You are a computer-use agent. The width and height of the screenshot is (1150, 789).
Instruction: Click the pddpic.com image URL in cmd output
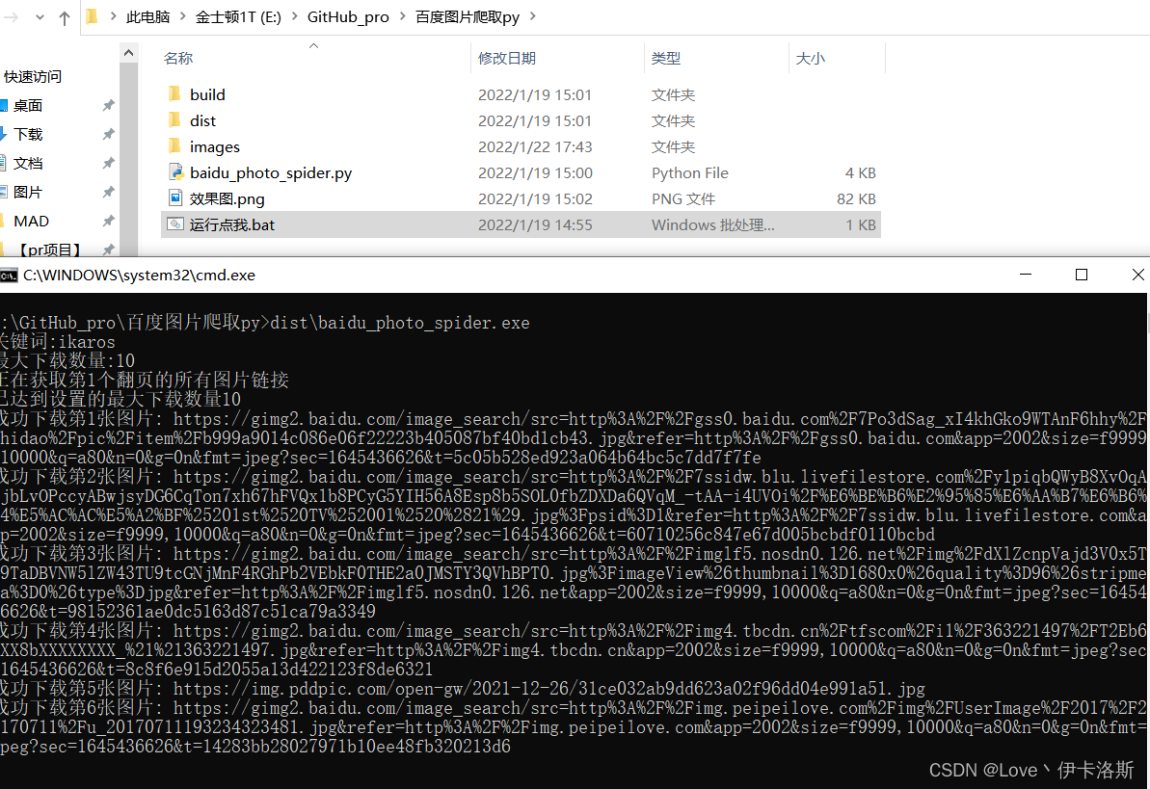click(549, 689)
